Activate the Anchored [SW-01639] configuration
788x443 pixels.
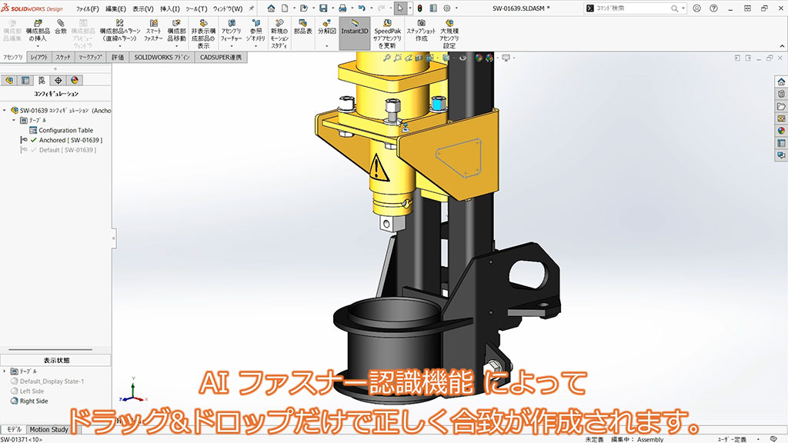point(70,140)
